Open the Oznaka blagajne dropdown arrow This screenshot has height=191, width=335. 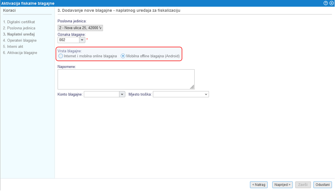(82, 40)
